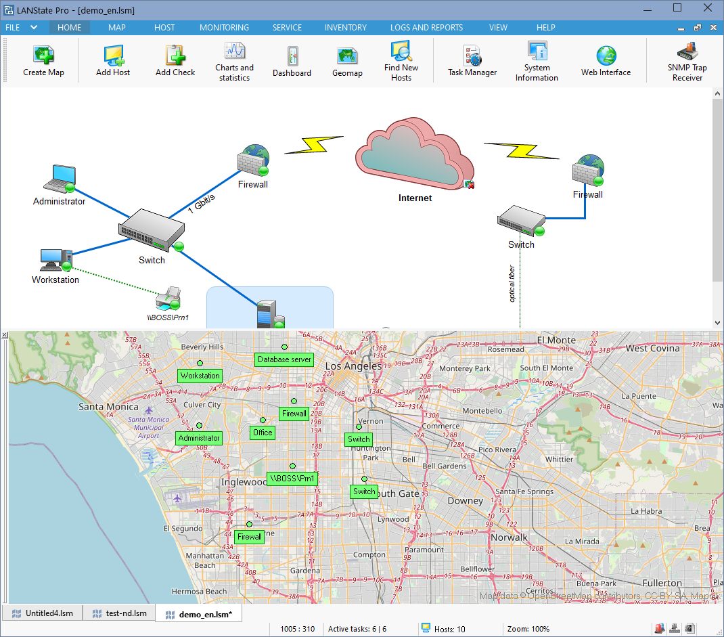
Task: Launch the Web Interface
Action: (606, 61)
